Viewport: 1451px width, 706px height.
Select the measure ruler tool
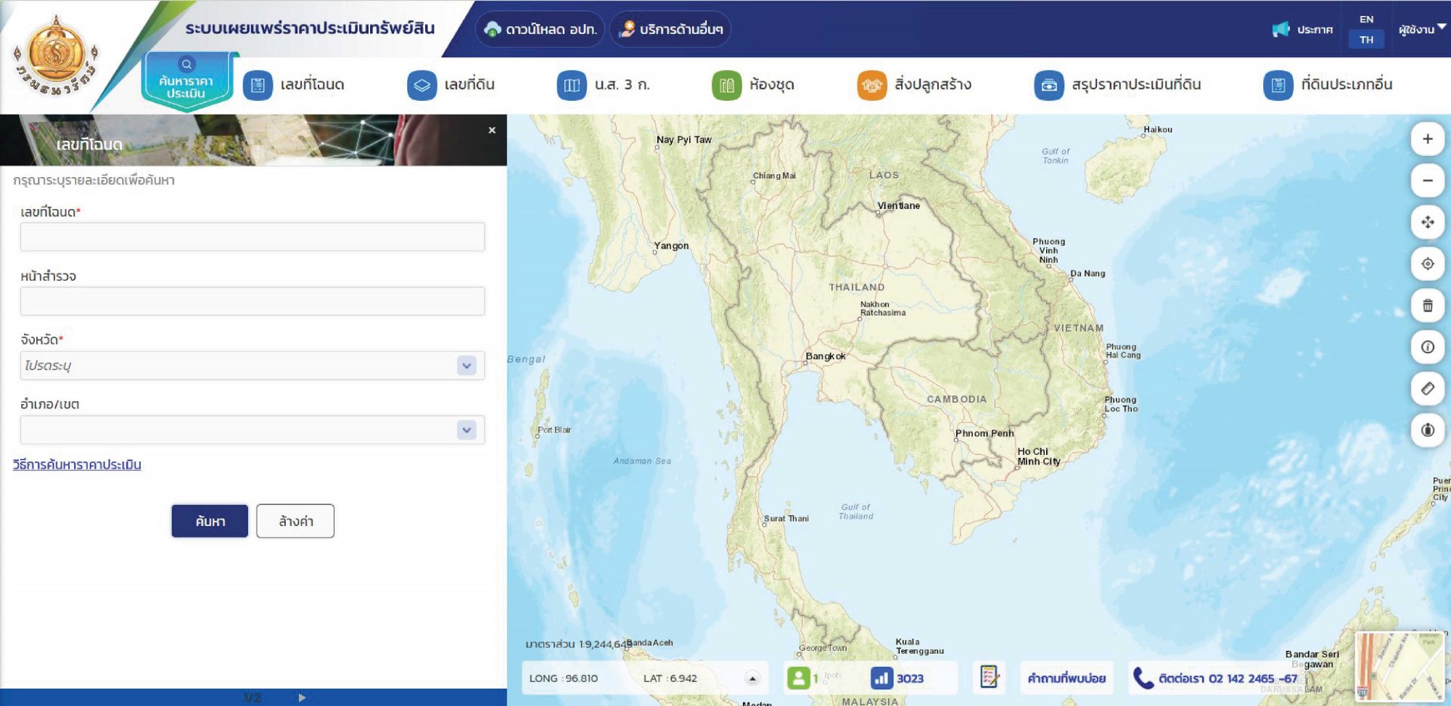pos(1427,389)
